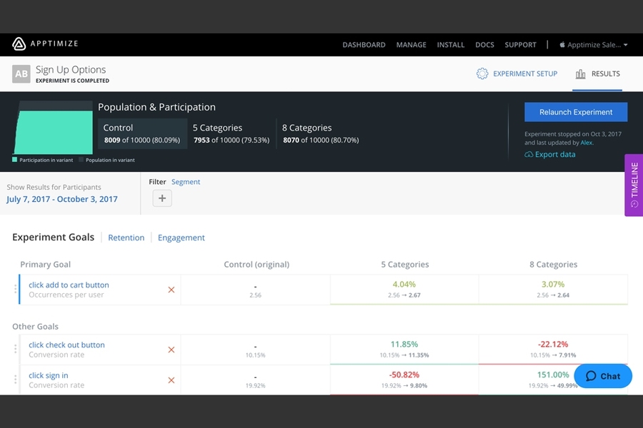
Task: Click drag handle of check out row
Action: point(16,349)
